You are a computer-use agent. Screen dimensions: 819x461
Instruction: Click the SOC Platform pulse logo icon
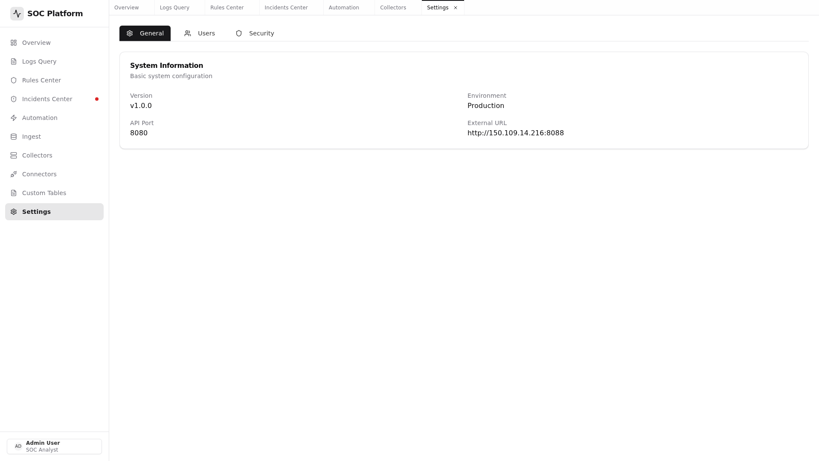(17, 14)
